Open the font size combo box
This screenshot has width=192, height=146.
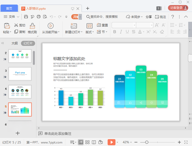pos(145,25)
